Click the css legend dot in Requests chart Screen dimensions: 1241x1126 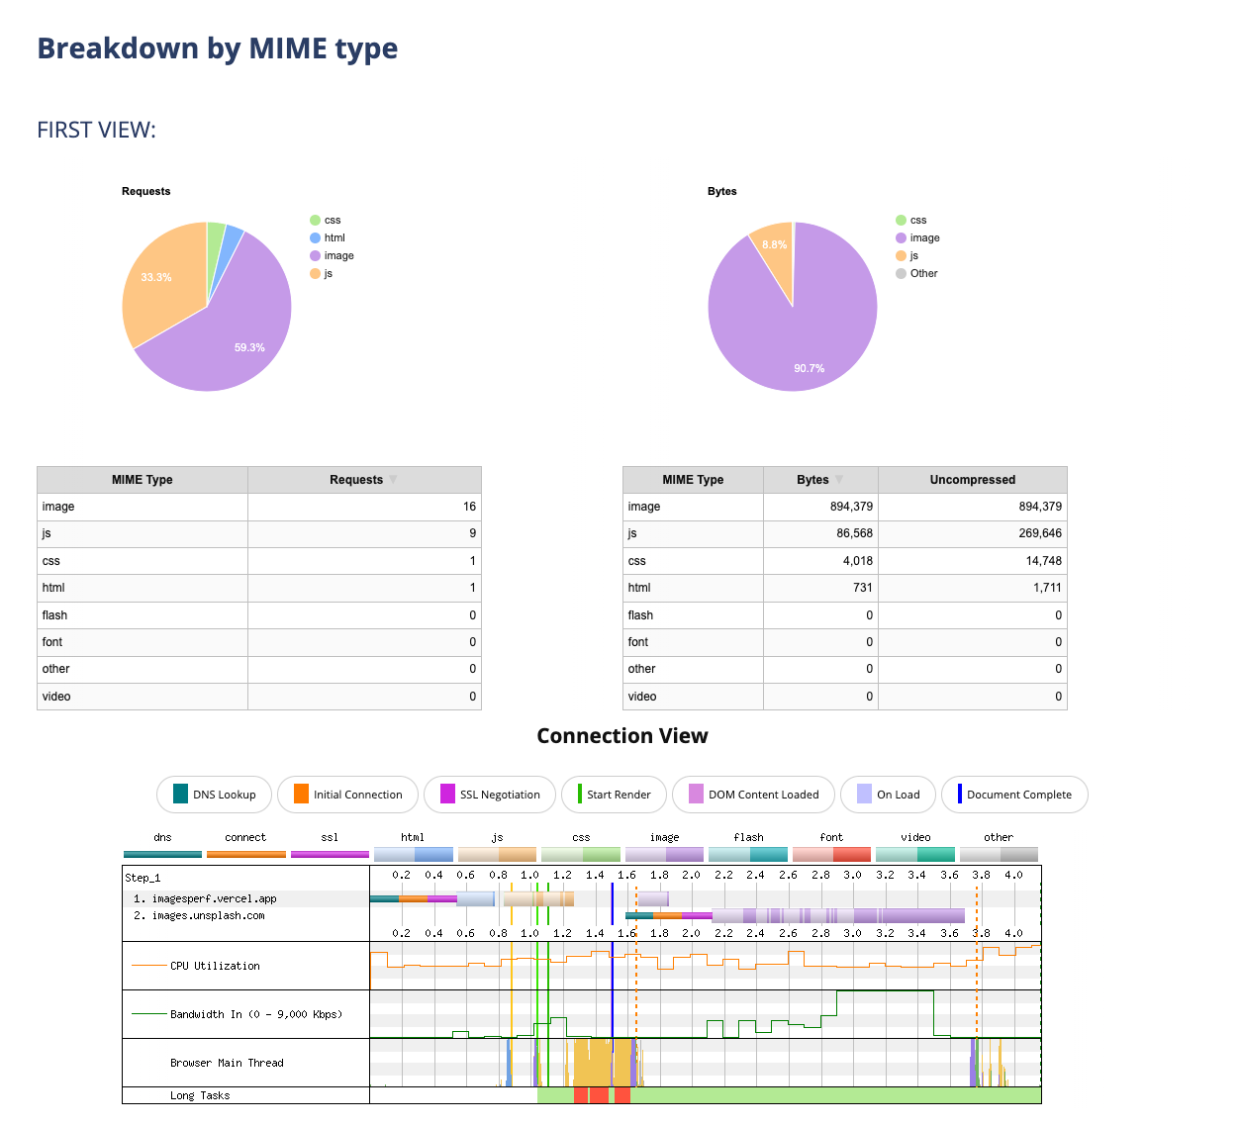[x=316, y=220]
